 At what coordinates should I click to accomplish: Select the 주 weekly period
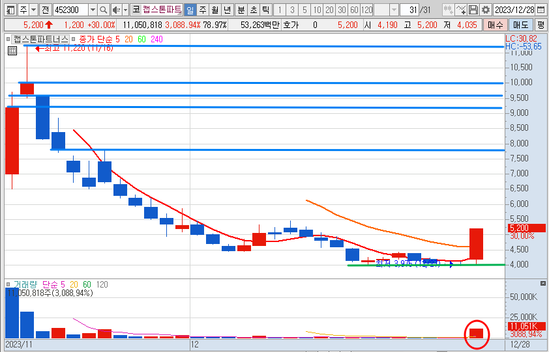point(202,10)
